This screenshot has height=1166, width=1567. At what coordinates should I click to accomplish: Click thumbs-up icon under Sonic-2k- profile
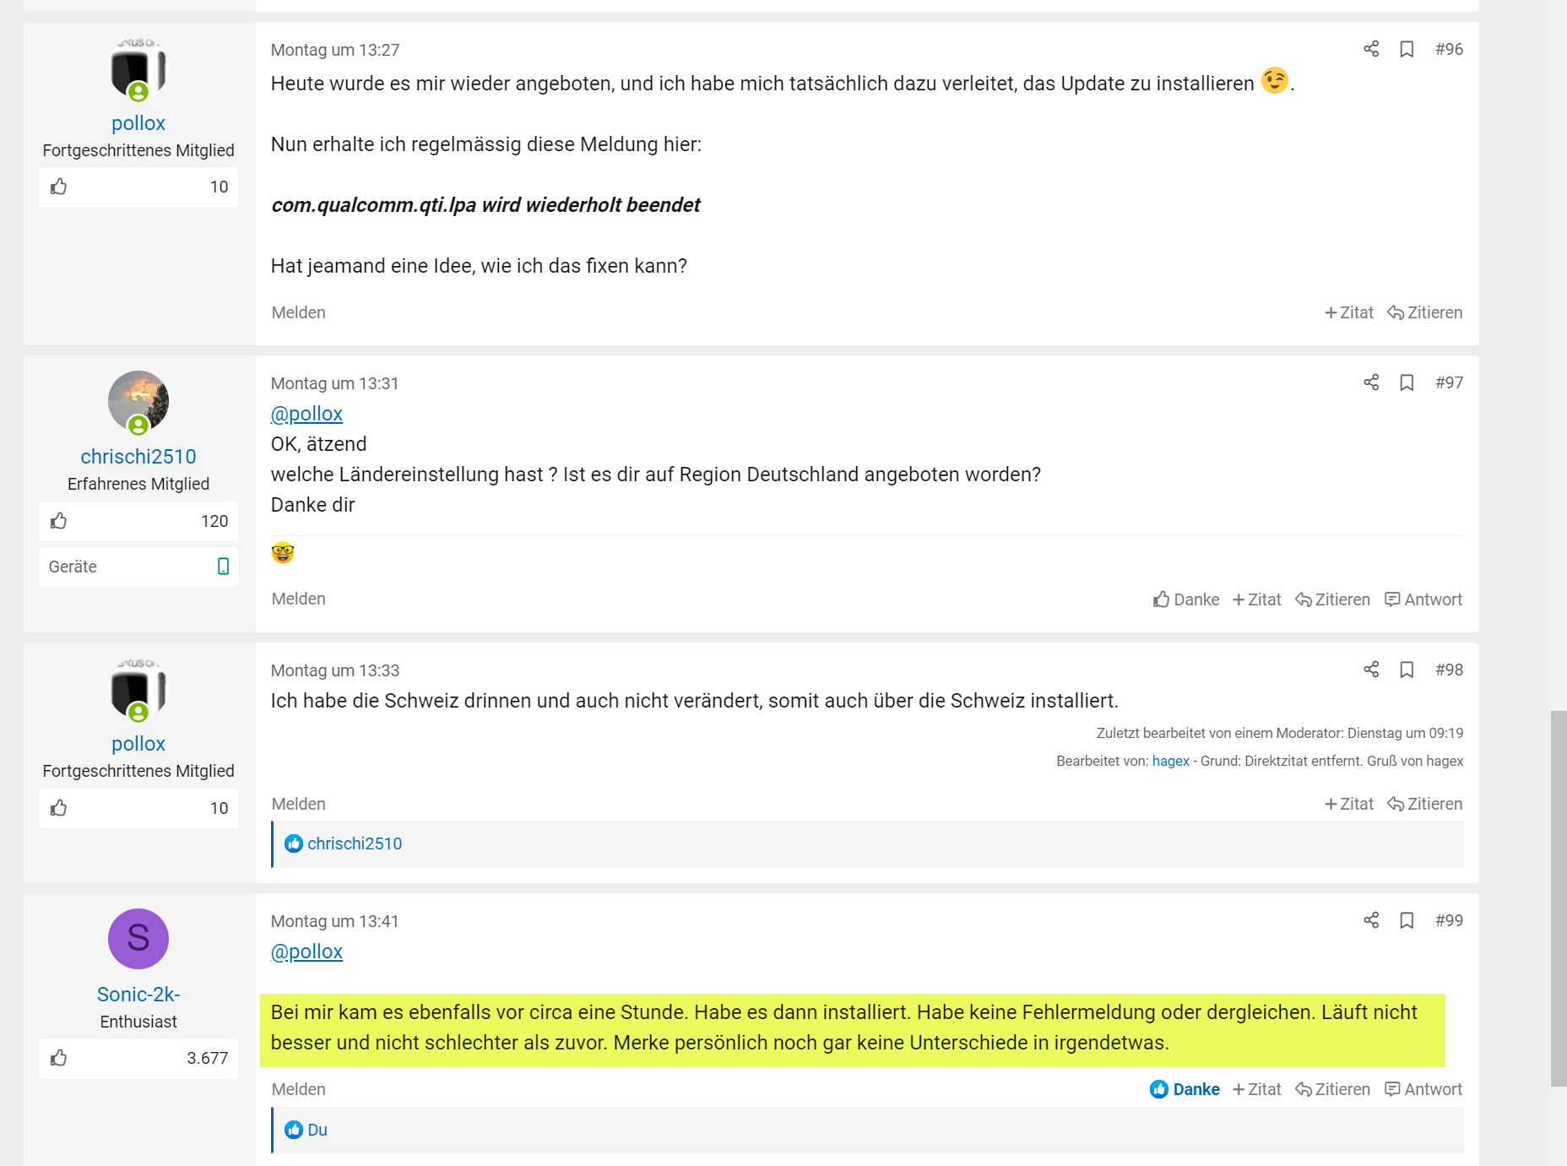coord(59,1058)
